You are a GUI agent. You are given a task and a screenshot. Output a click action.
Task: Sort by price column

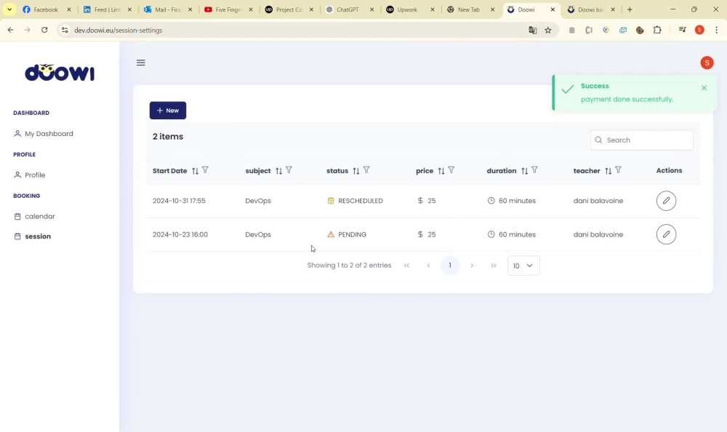(441, 171)
